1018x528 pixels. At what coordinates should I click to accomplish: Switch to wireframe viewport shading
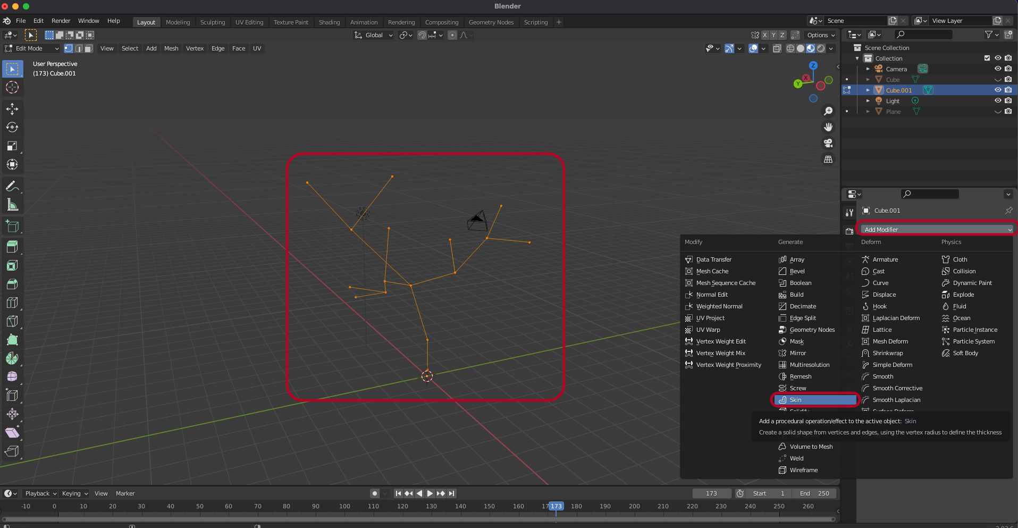pos(790,48)
